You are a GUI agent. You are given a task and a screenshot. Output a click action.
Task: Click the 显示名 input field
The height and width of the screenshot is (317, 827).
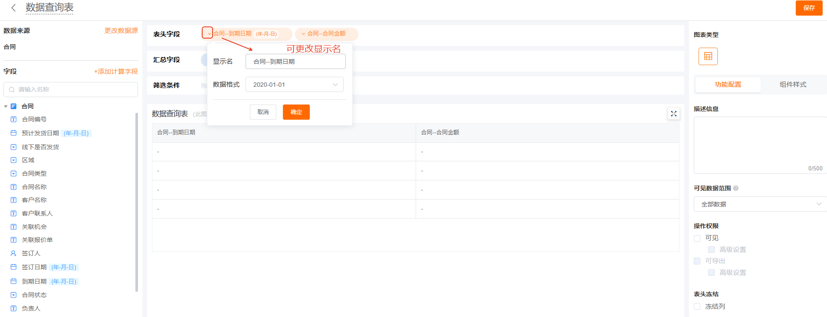coord(295,62)
